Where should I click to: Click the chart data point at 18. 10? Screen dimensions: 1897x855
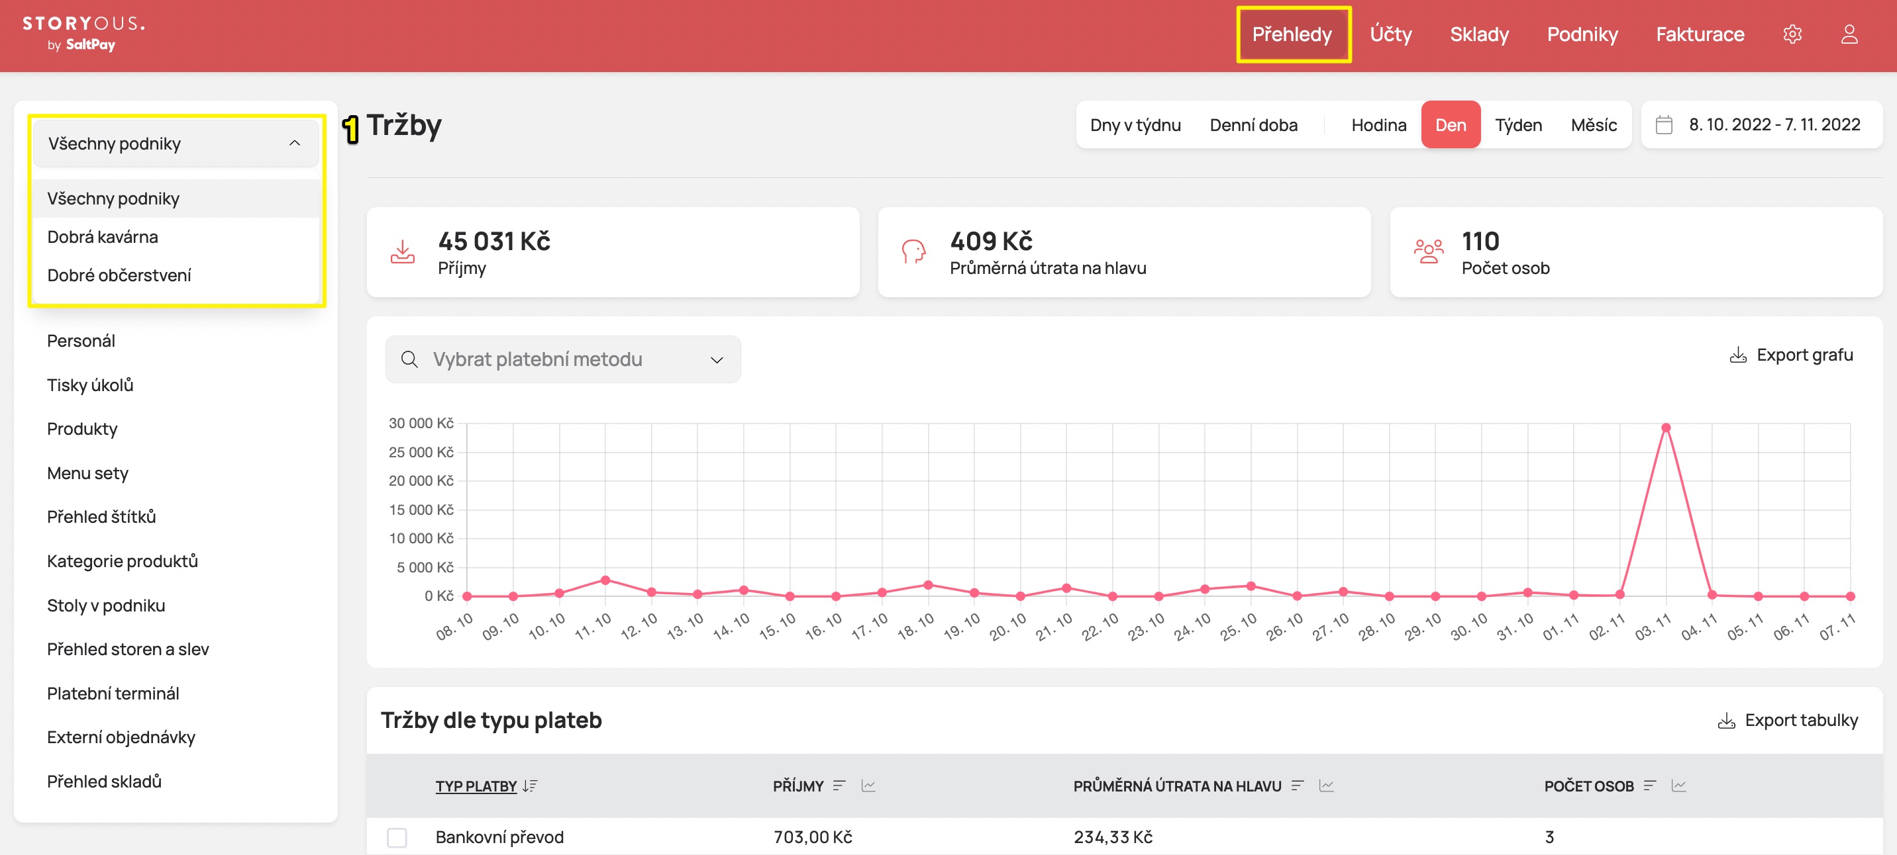[x=928, y=585]
